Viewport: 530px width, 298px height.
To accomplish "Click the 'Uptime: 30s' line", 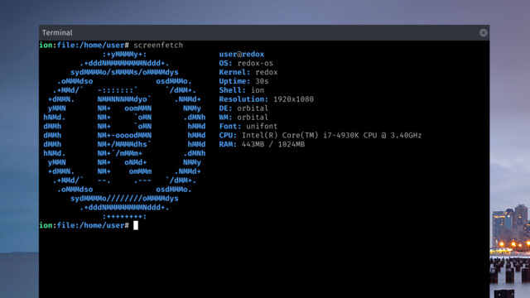I will pos(243,81).
